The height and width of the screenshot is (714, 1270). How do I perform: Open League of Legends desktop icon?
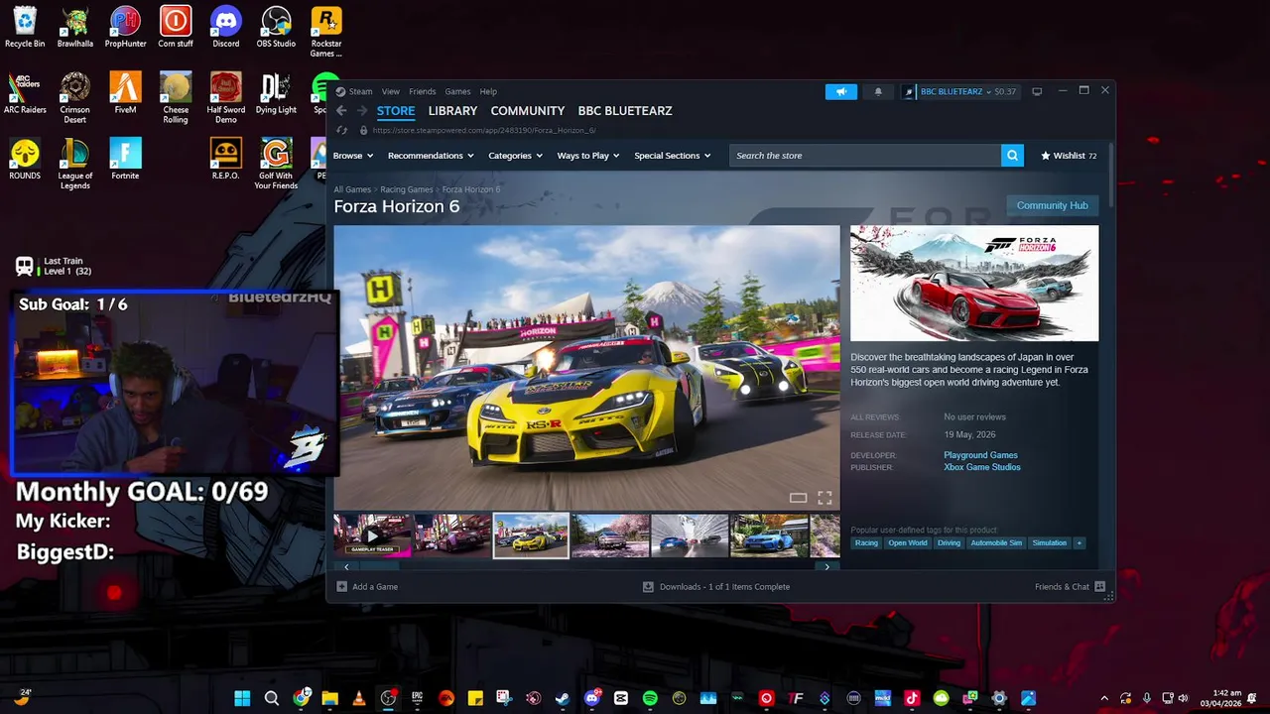[x=75, y=164]
